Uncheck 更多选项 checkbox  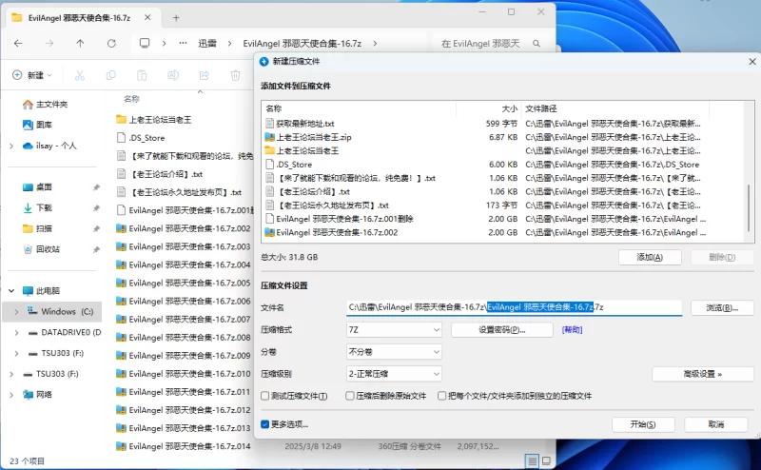[265, 424]
